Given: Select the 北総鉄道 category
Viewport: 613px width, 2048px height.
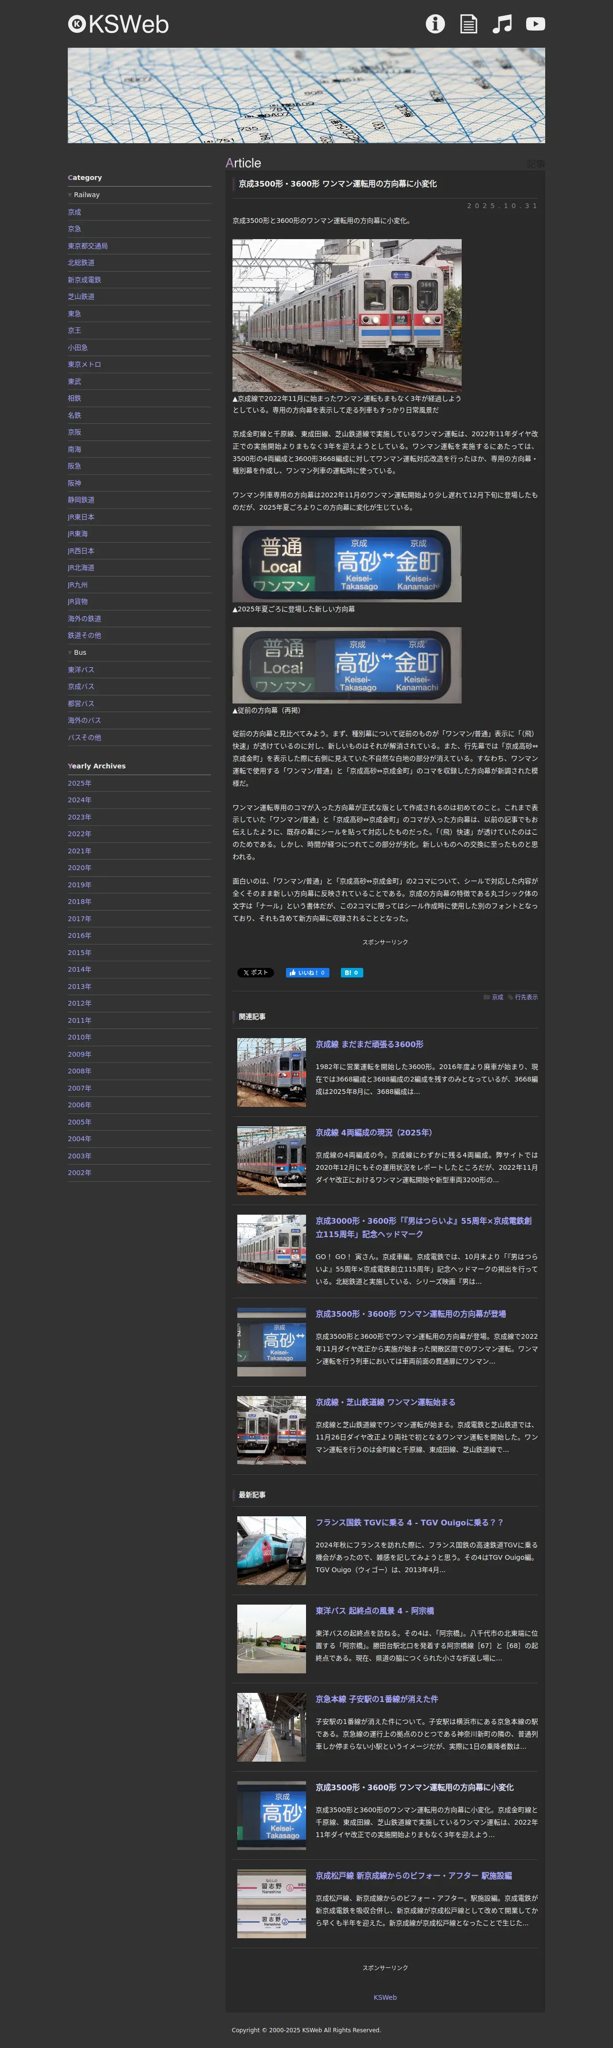Looking at the screenshot, I should coord(81,263).
